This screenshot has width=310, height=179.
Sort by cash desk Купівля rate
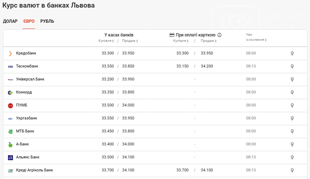pos(106,41)
